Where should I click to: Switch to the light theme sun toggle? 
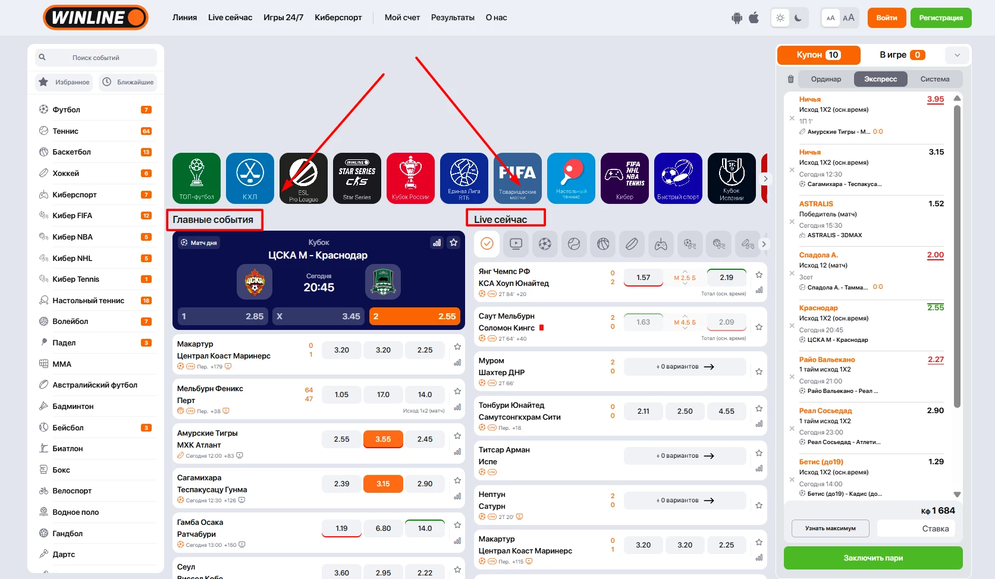coord(780,18)
